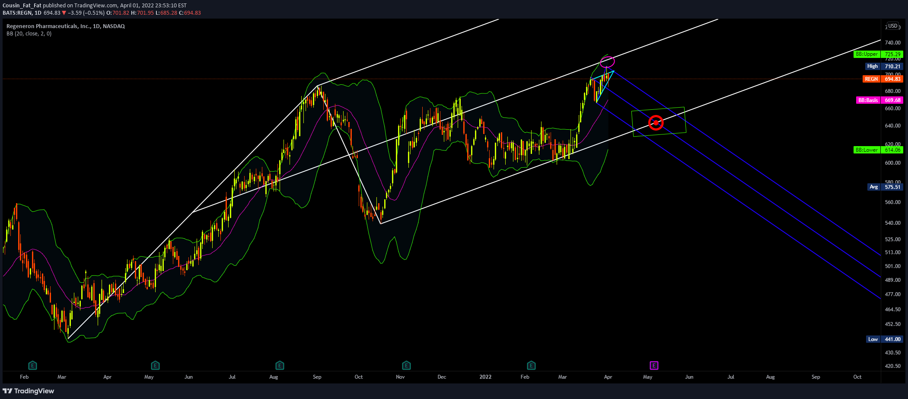Click the magenta upcoming earnings E icon
The width and height of the screenshot is (908, 399).
coord(654,366)
